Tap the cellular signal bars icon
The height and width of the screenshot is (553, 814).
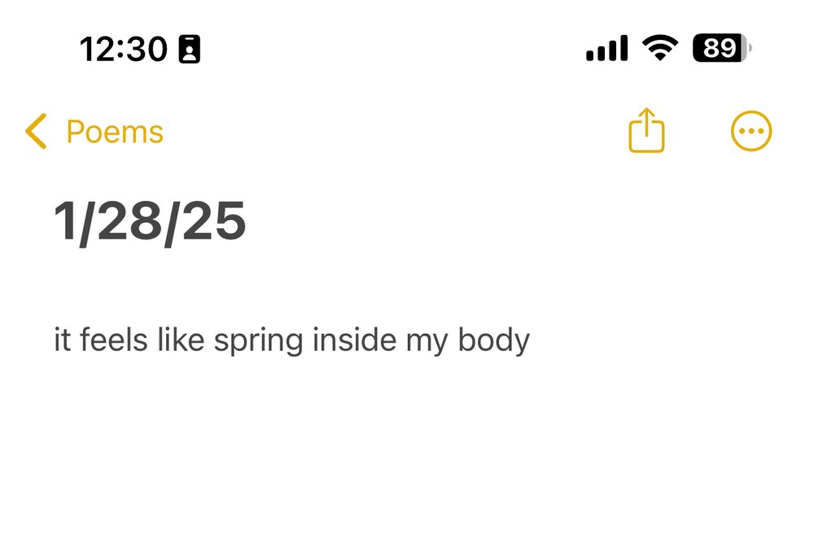click(606, 49)
